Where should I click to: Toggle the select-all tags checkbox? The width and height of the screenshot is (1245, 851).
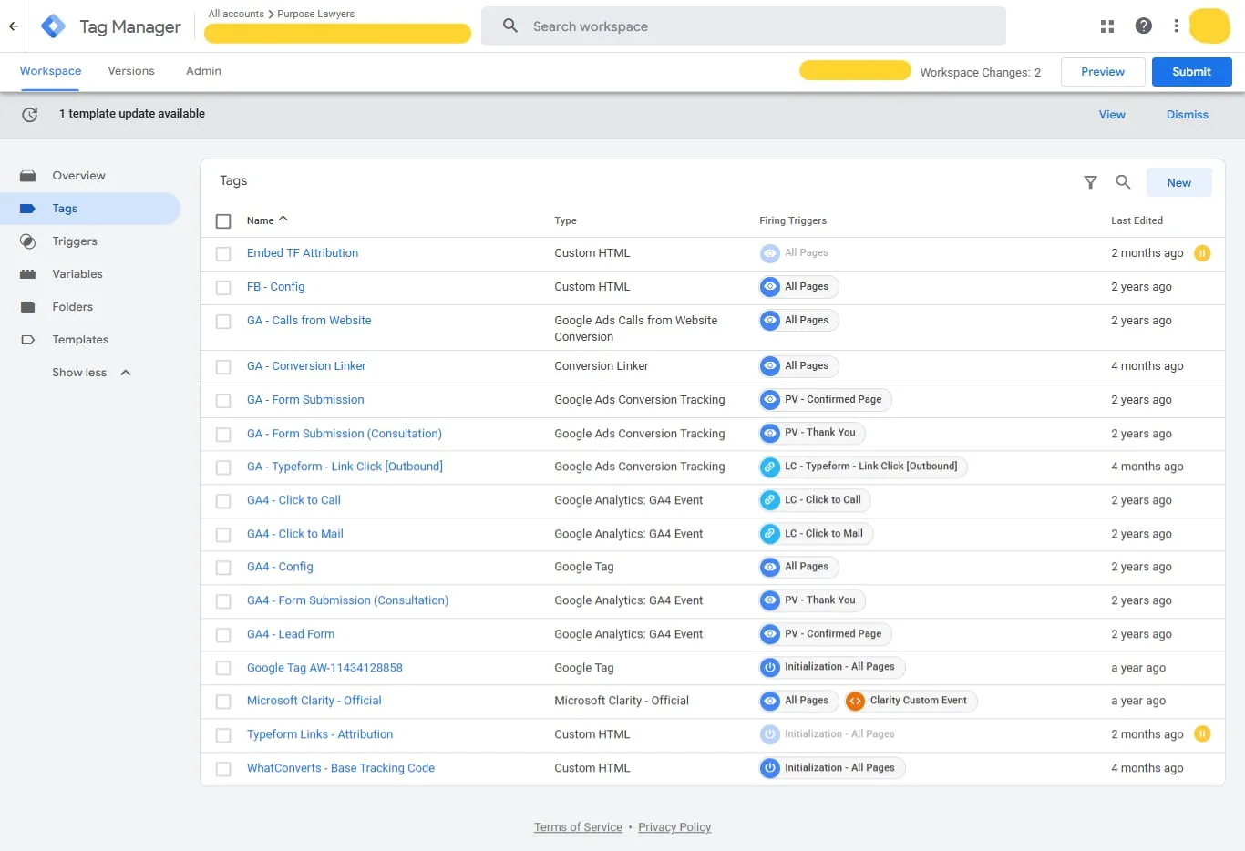click(x=223, y=220)
